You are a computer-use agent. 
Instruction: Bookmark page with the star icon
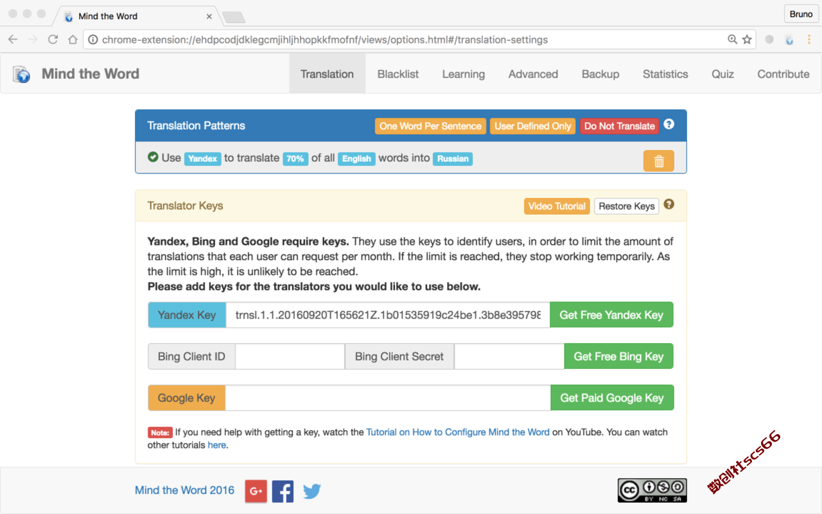tap(747, 40)
